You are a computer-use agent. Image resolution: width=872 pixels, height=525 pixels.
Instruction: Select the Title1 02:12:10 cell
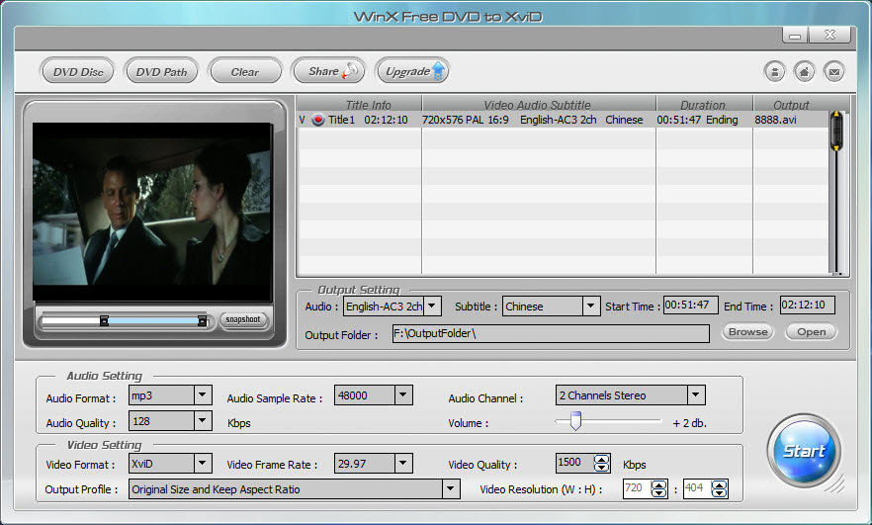368,120
